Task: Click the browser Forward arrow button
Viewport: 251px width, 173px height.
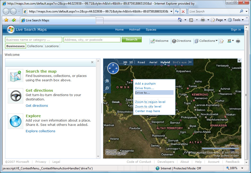Action: click(13, 11)
